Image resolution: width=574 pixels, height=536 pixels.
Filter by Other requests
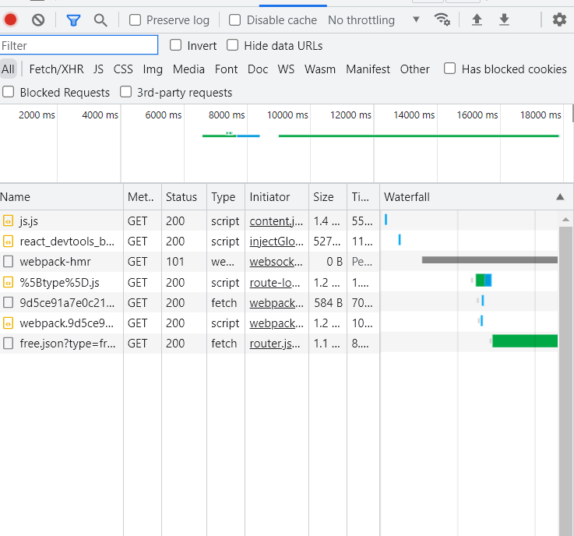pyautogui.click(x=415, y=69)
